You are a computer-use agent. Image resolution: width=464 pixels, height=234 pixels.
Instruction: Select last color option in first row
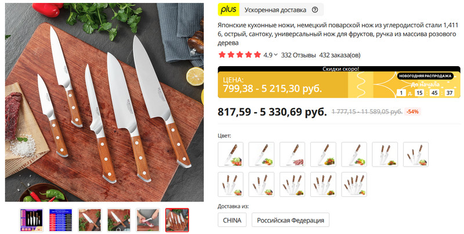pyautogui.click(x=416, y=154)
